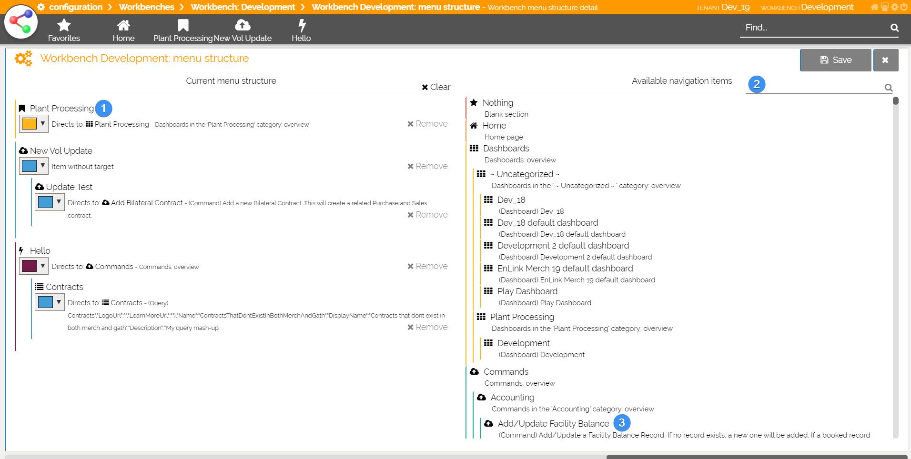Screen dimensions: 911x459
Task: Open settings gear in orange header
Action: coord(894,7)
